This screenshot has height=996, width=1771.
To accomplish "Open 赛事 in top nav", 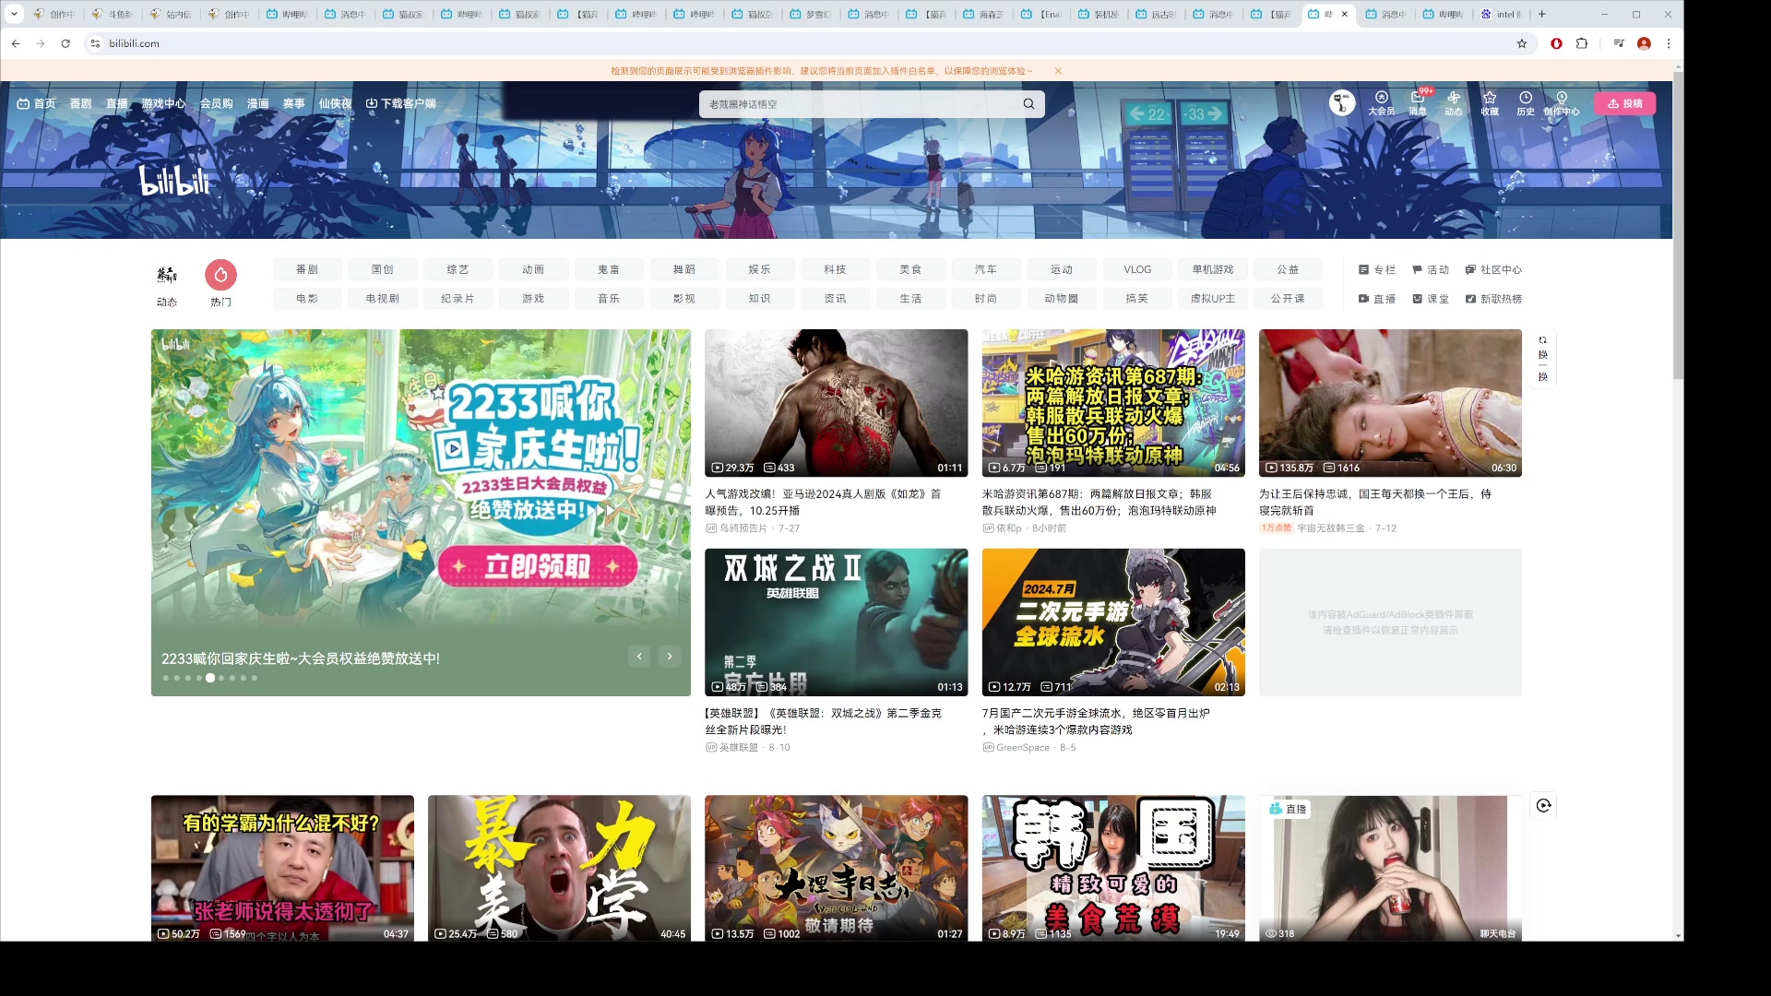I will 293,103.
